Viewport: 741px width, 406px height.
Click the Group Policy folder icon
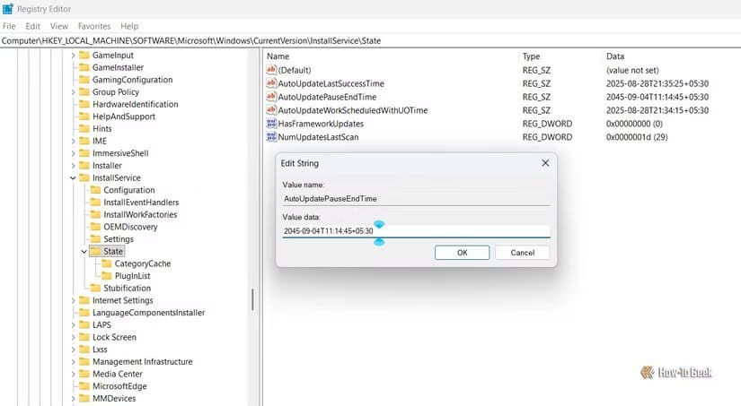coord(84,92)
